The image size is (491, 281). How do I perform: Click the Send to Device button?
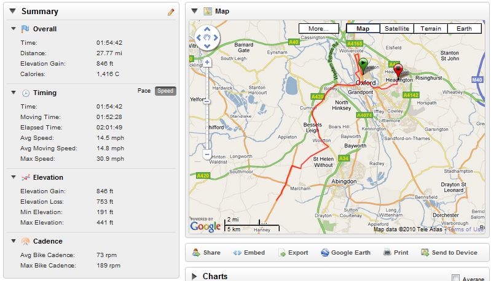coord(449,253)
